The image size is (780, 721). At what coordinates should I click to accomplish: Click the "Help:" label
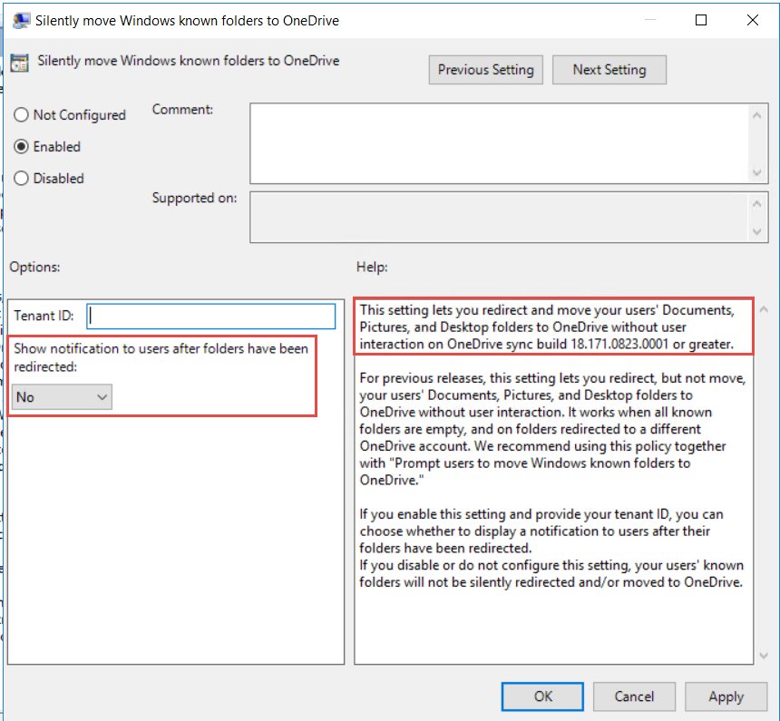pos(372,268)
